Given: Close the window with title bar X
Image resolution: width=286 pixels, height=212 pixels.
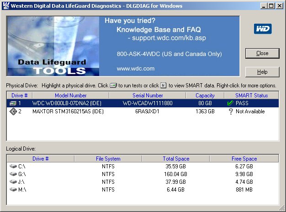Looking at the screenshot, I should click(x=280, y=6).
